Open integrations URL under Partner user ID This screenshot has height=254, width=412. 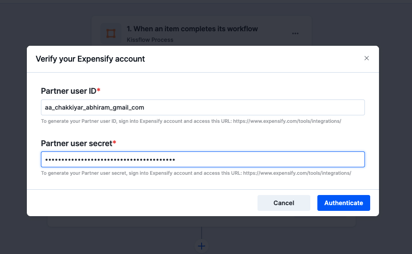(287, 121)
